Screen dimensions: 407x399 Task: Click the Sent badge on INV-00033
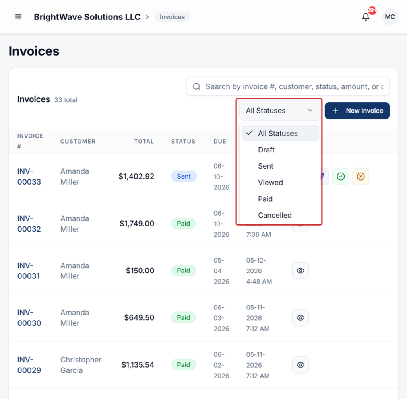[x=184, y=176]
